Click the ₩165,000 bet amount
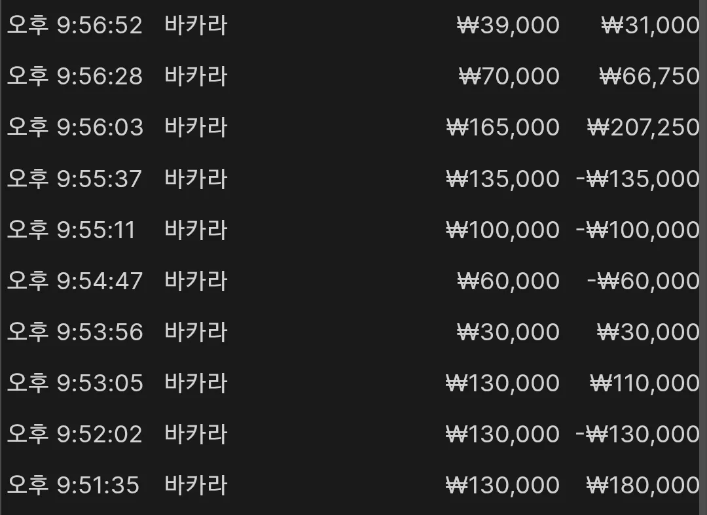Image resolution: width=707 pixels, height=515 pixels. coord(503,128)
